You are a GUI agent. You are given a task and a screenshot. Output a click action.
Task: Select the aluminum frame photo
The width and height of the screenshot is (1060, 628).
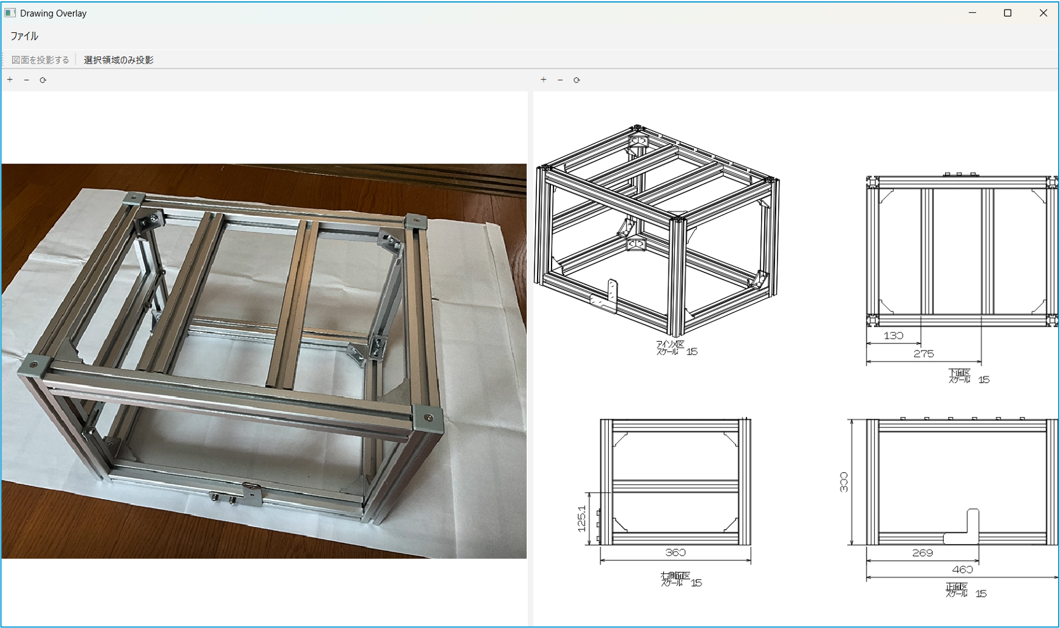pyautogui.click(x=263, y=361)
